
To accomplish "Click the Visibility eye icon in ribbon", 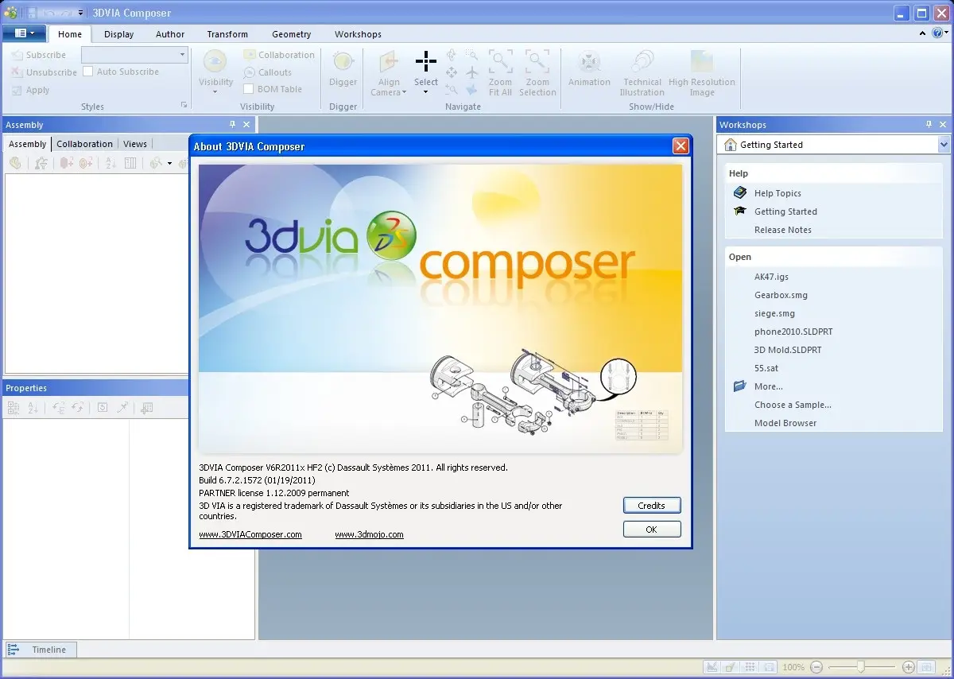I will click(215, 61).
